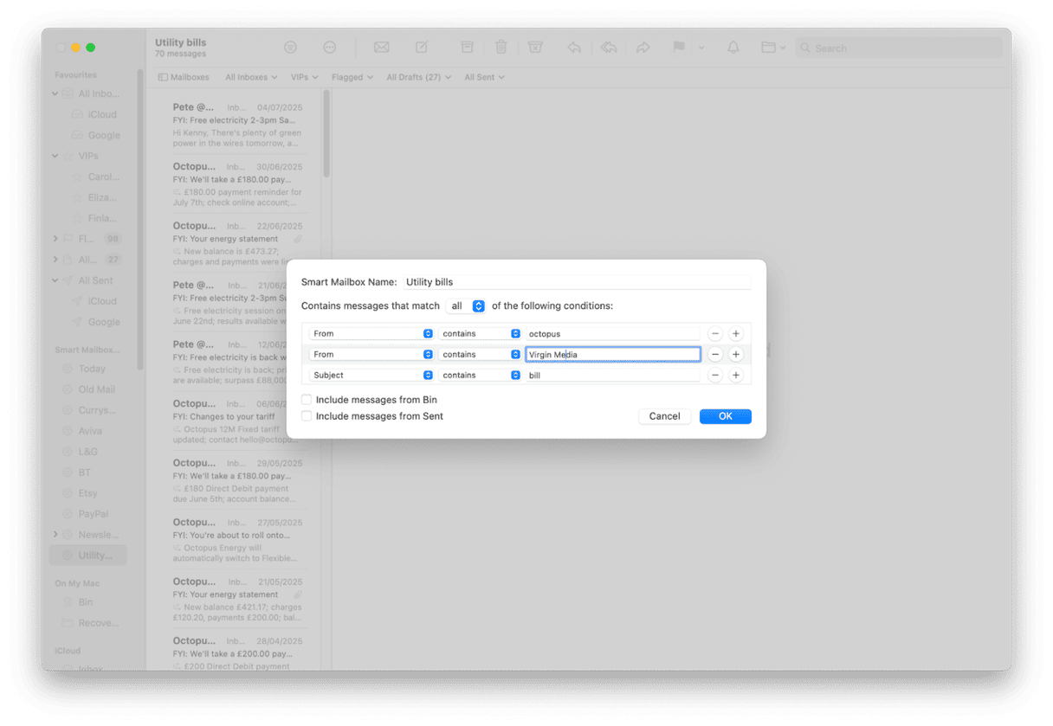Screen dimensions: 1053x726
Task: Click the OK button
Action: 725,416
